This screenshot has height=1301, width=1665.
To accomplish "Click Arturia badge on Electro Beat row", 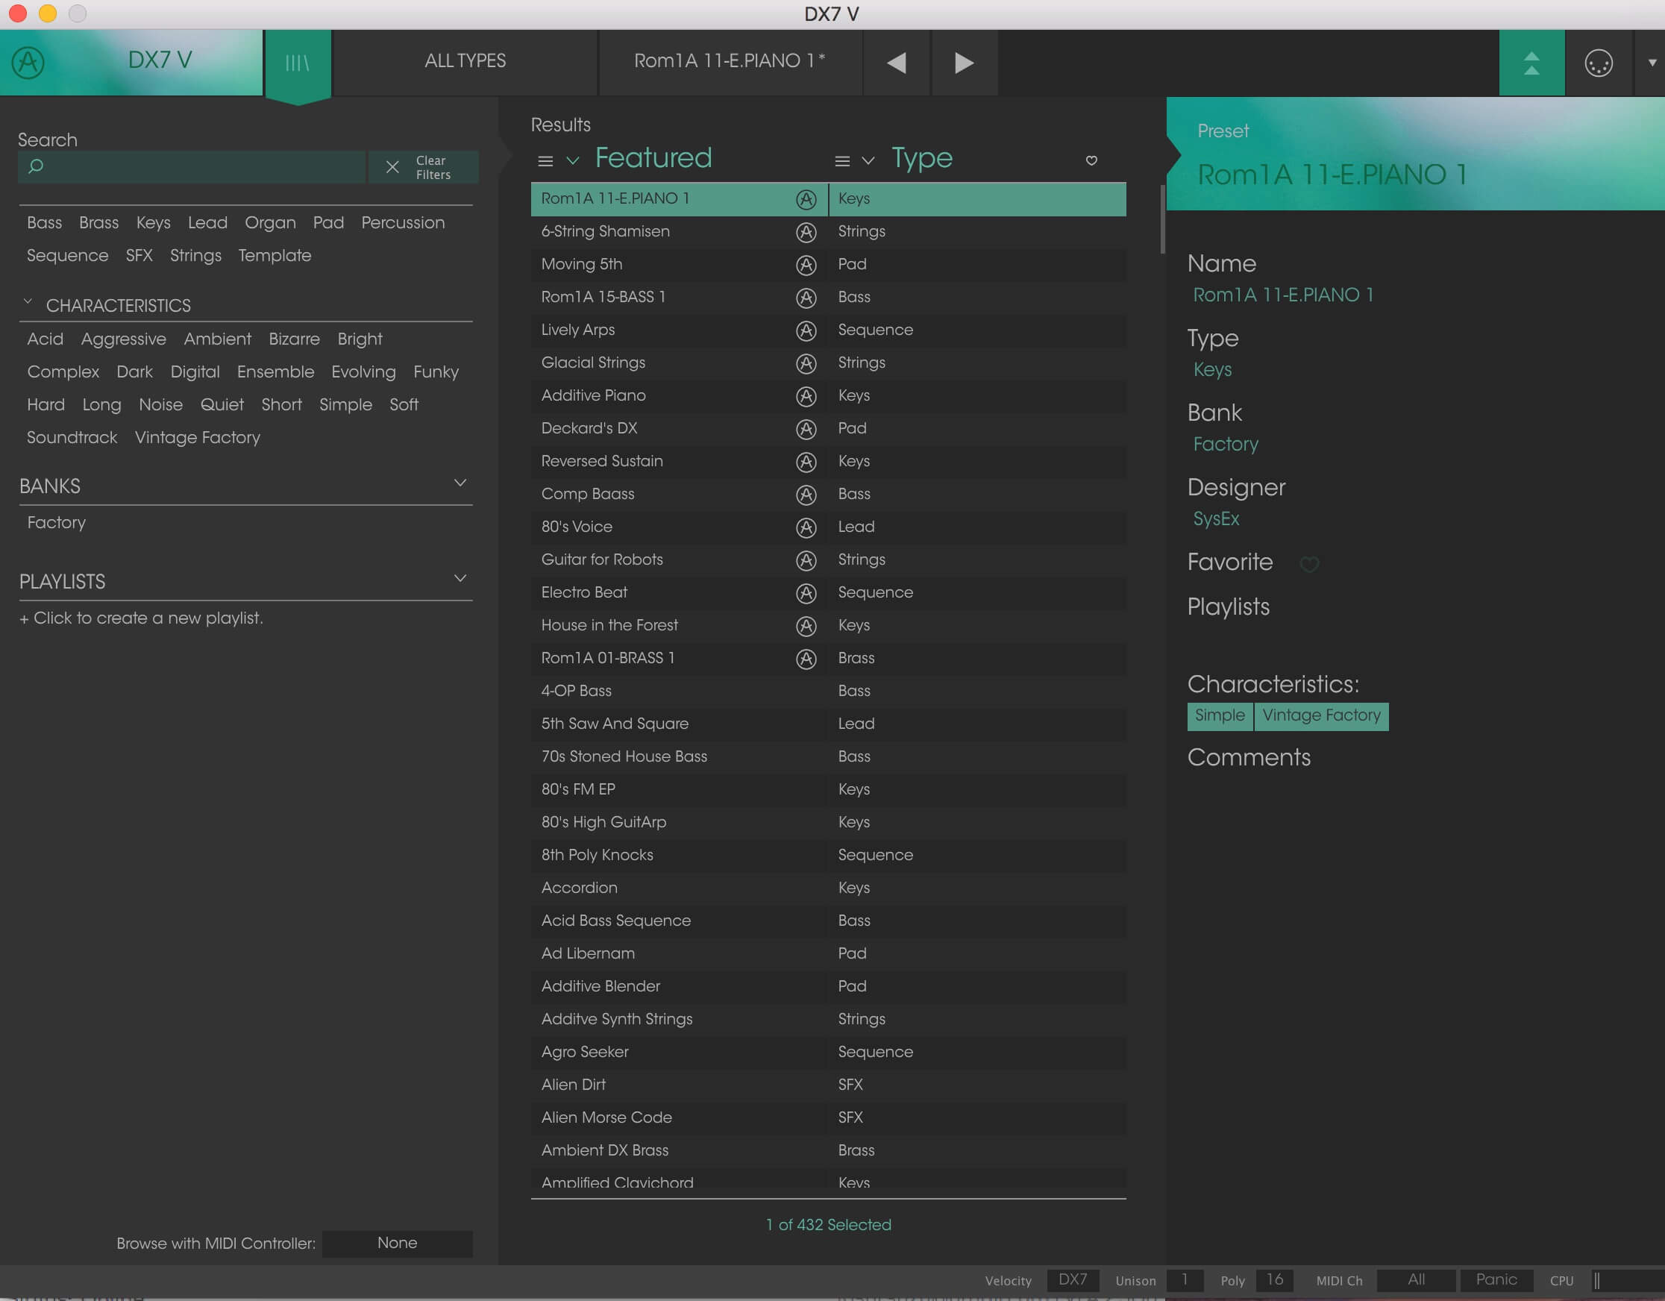I will tap(806, 592).
